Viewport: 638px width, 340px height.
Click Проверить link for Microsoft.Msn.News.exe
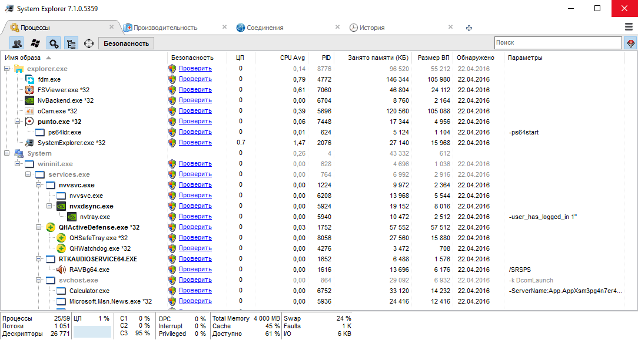(195, 301)
